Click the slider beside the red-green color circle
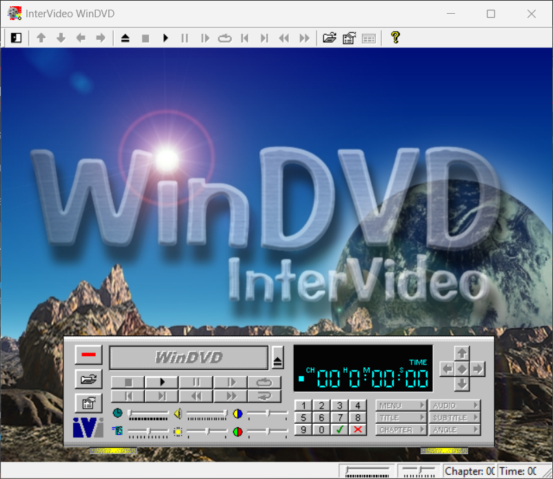This screenshot has width=553, height=479. coord(268,432)
